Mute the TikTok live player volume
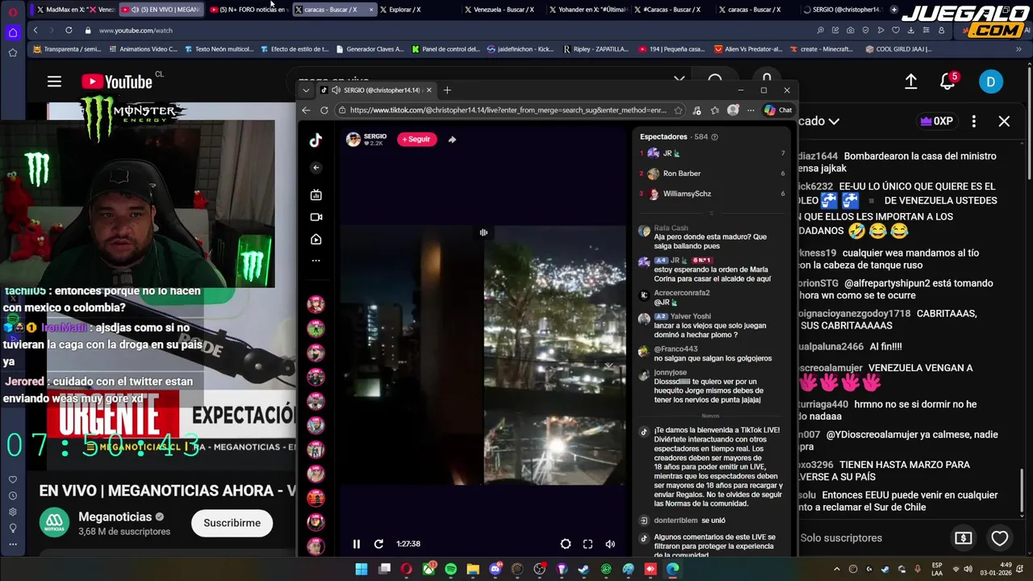 click(x=610, y=544)
